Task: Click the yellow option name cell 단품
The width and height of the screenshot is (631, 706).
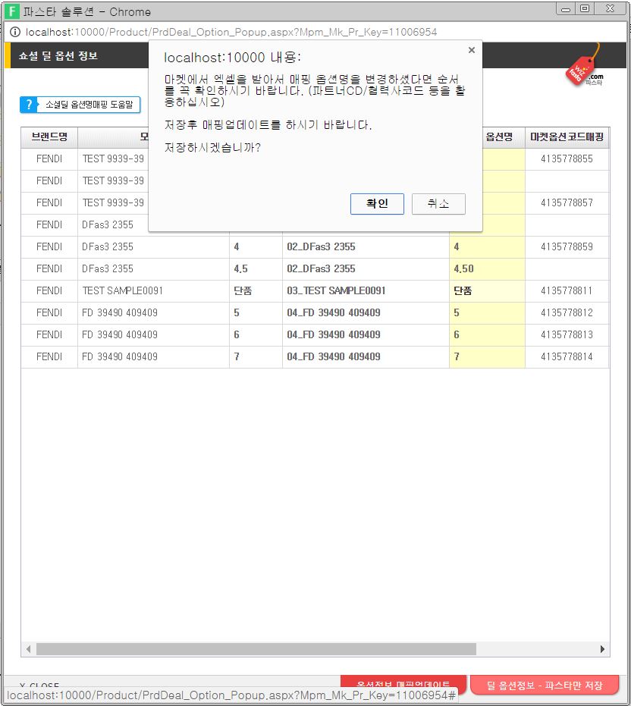Action: (x=486, y=290)
